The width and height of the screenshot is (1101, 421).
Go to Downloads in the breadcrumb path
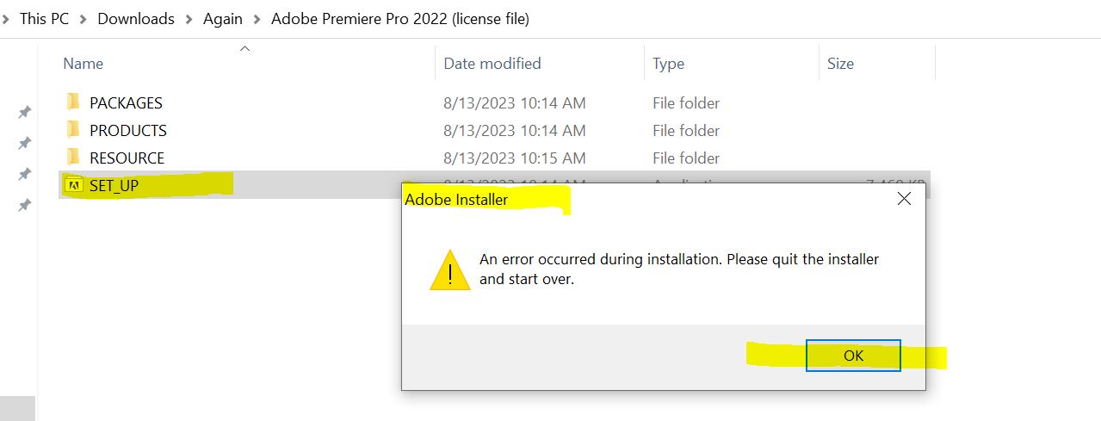(136, 19)
